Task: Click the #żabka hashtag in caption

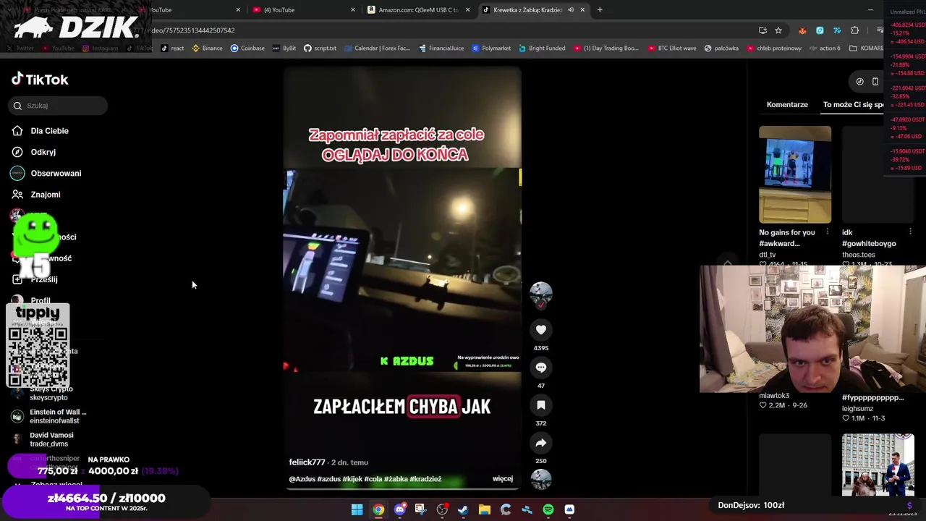Action: click(396, 479)
